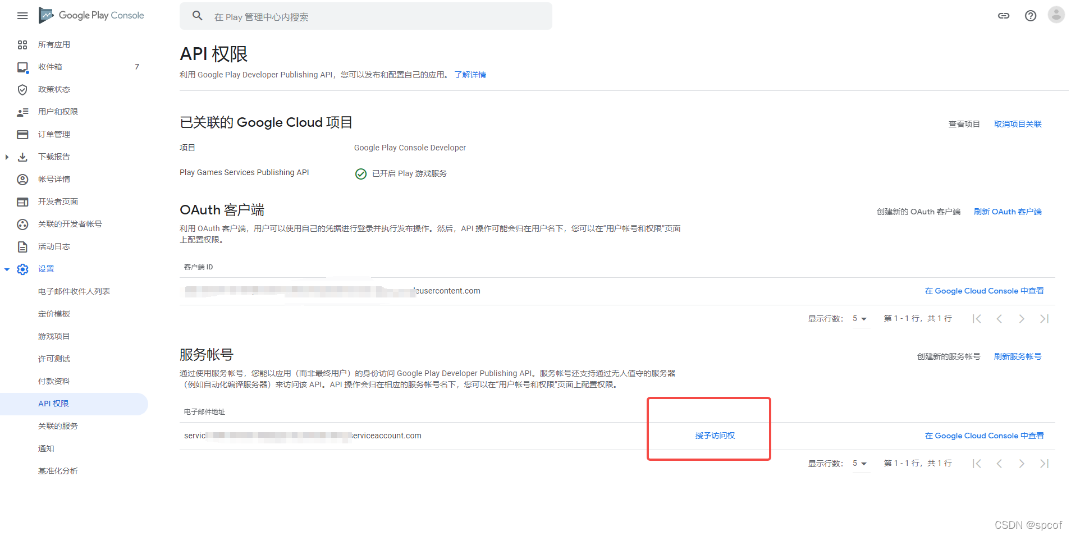The width and height of the screenshot is (1071, 536).
Task: Select API 权限 in sidebar
Action: point(74,404)
